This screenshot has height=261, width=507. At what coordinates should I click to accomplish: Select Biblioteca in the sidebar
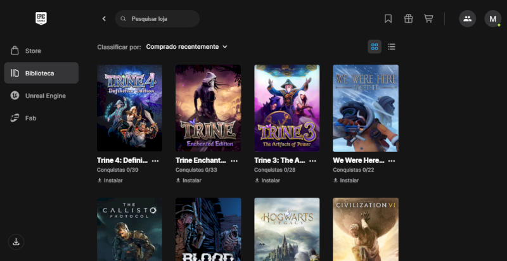41,73
